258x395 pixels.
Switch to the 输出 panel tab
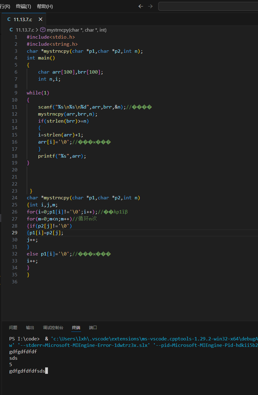tap(30, 328)
